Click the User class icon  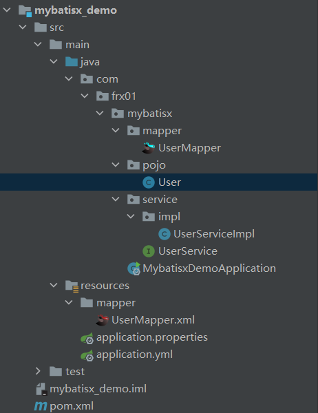pos(149,182)
